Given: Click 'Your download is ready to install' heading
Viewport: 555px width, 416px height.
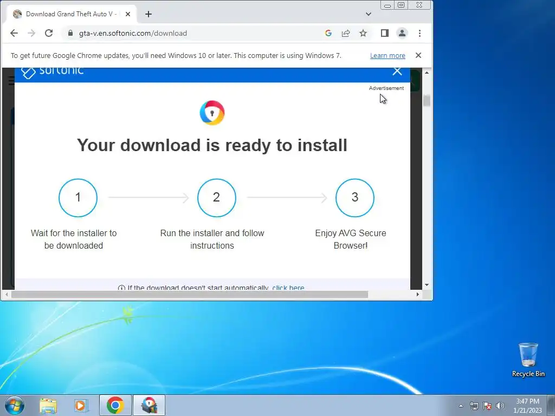Looking at the screenshot, I should coord(212,145).
